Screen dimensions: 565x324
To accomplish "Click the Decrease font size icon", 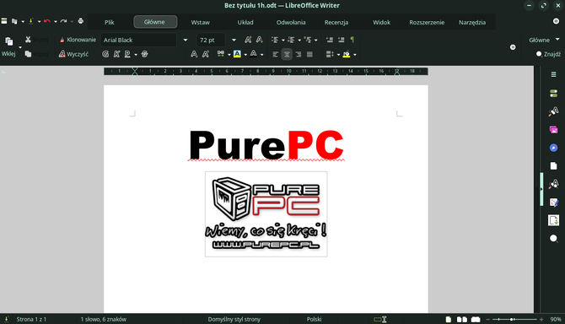I will pyautogui.click(x=259, y=40).
